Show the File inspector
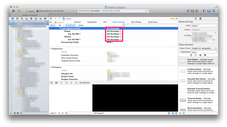227x127 pixels. (196, 19)
